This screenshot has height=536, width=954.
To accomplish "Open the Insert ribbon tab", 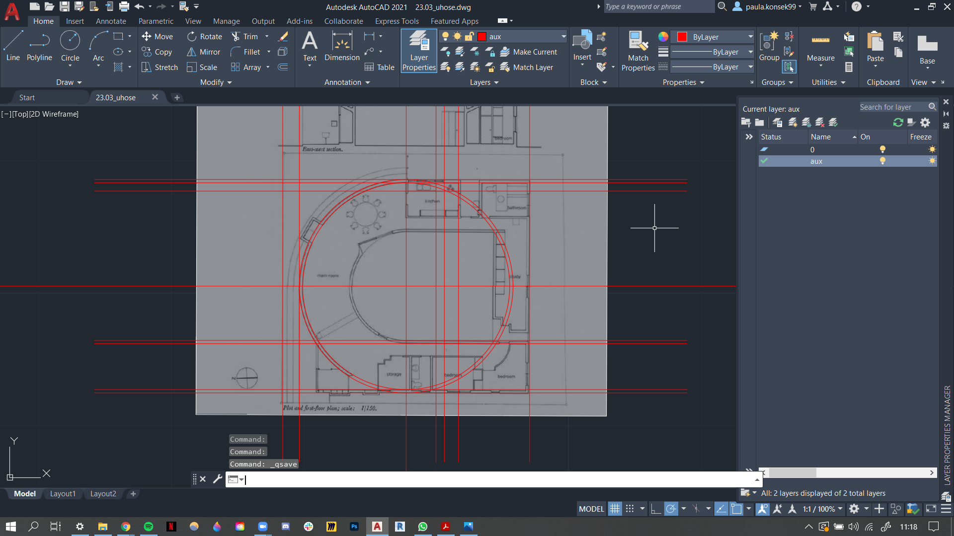I will (x=75, y=21).
